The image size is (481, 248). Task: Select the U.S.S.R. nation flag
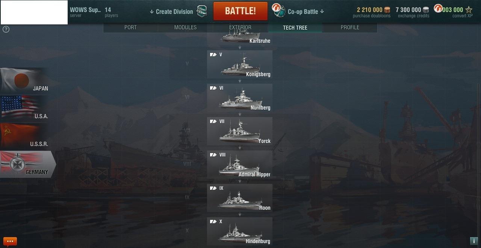[24, 136]
